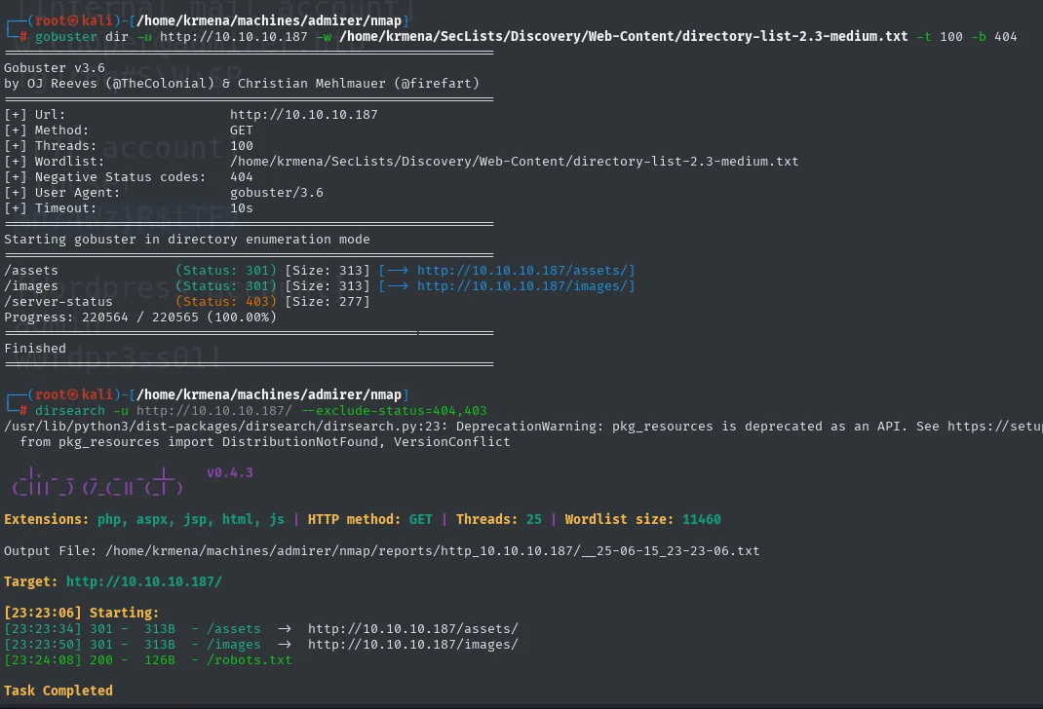Click the Wordlist path value in gobuster settings
Image resolution: width=1043 pixels, height=709 pixels.
tap(514, 161)
